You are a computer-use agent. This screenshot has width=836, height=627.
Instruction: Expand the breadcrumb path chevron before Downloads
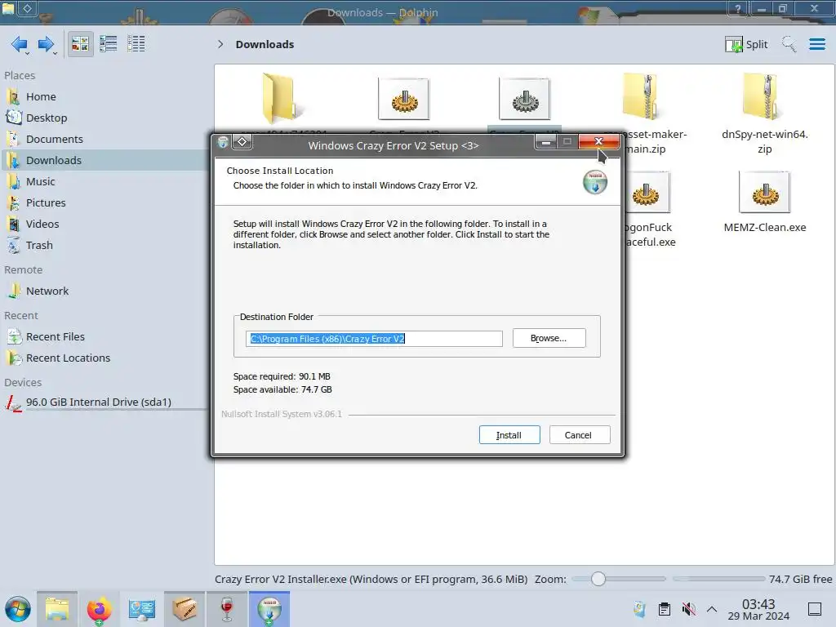[220, 44]
